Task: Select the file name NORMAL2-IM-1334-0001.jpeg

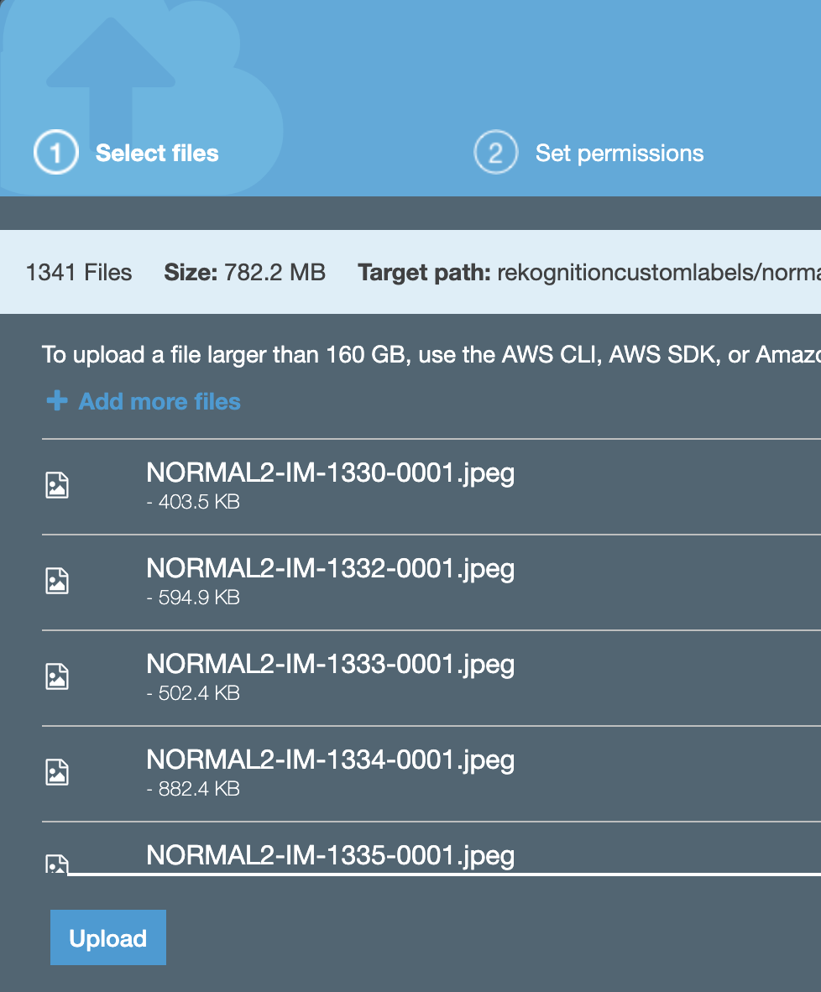Action: click(330, 760)
